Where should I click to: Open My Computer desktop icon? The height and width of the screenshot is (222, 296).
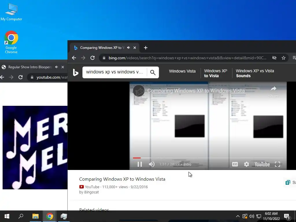point(11,12)
